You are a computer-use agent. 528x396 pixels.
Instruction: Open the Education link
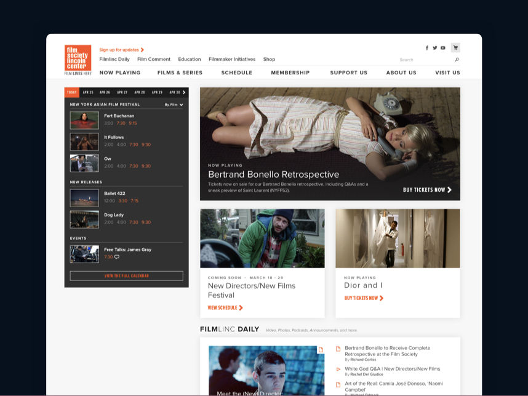(190, 59)
